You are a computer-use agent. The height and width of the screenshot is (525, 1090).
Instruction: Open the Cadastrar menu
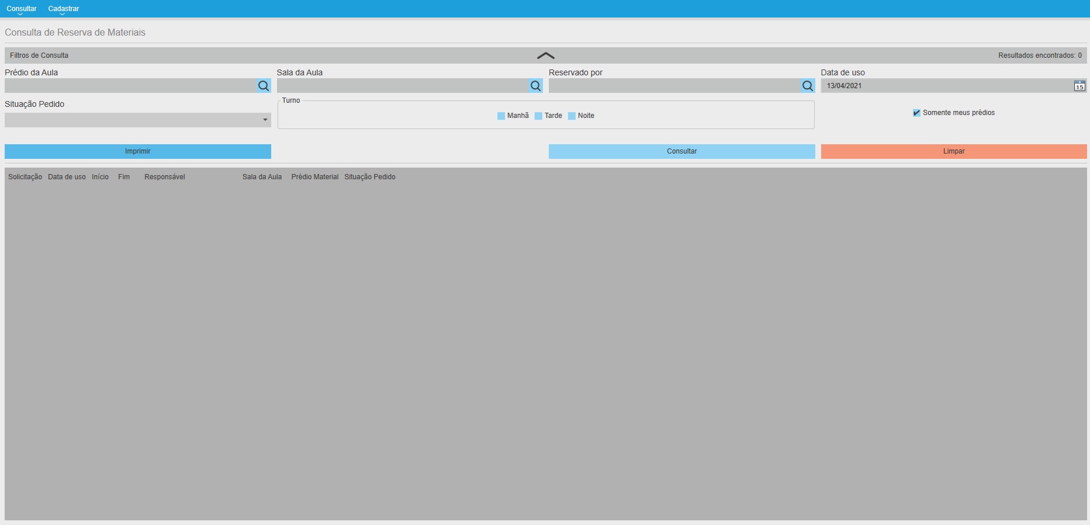[x=64, y=9]
